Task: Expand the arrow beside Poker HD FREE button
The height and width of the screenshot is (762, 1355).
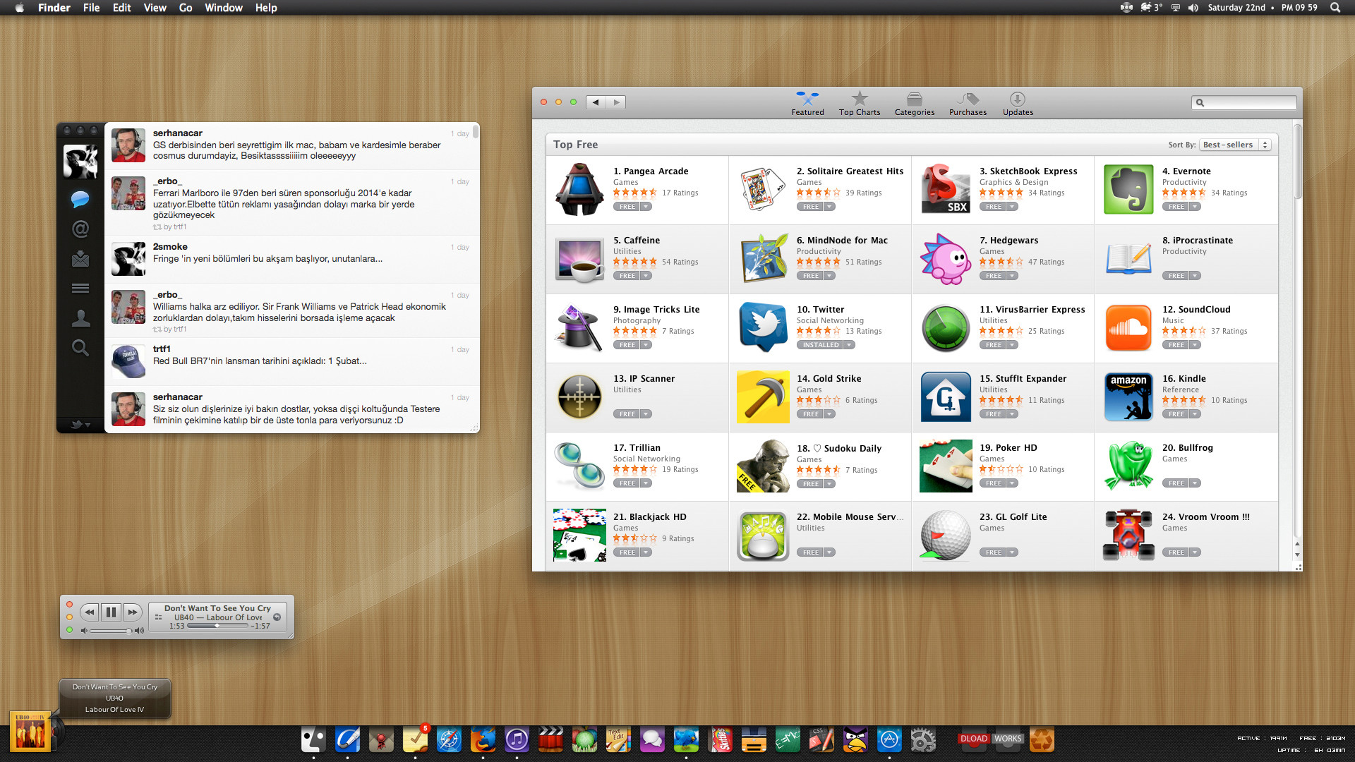Action: point(1013,483)
